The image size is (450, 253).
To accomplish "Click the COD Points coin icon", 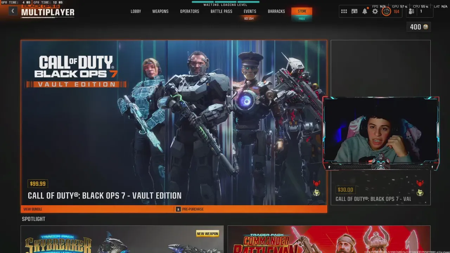I will (x=425, y=27).
